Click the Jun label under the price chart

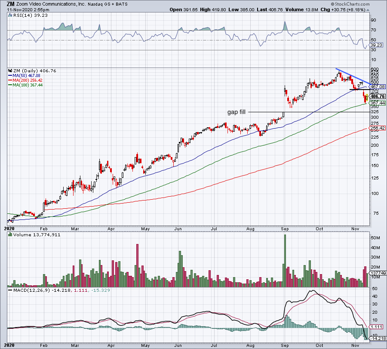(x=178, y=229)
